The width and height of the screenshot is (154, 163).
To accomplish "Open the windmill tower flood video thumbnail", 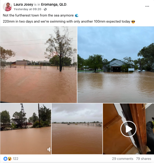I will point(26,129).
